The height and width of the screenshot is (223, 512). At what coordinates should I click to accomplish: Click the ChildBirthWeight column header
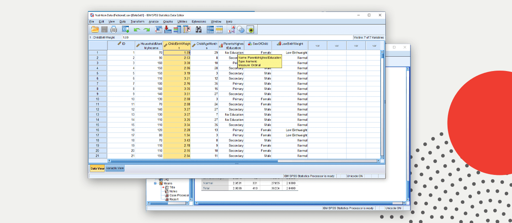click(177, 46)
